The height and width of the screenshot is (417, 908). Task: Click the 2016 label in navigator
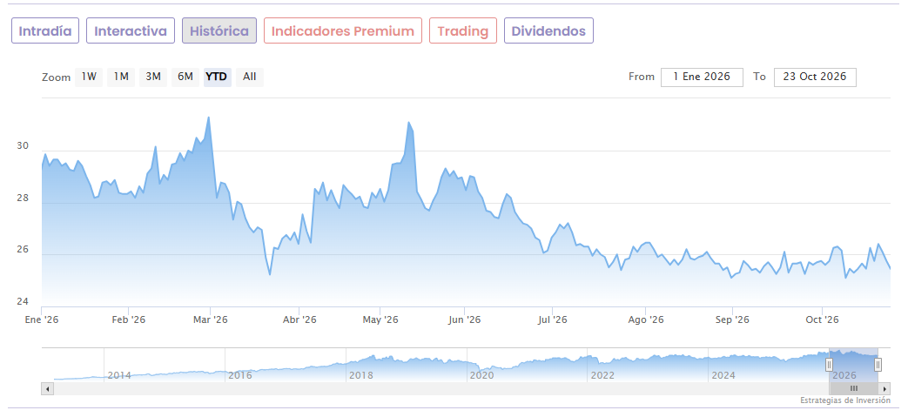240,375
